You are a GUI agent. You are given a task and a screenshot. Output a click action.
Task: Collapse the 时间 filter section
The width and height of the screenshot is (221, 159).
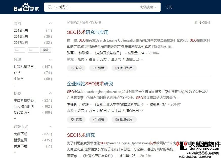point(50,23)
